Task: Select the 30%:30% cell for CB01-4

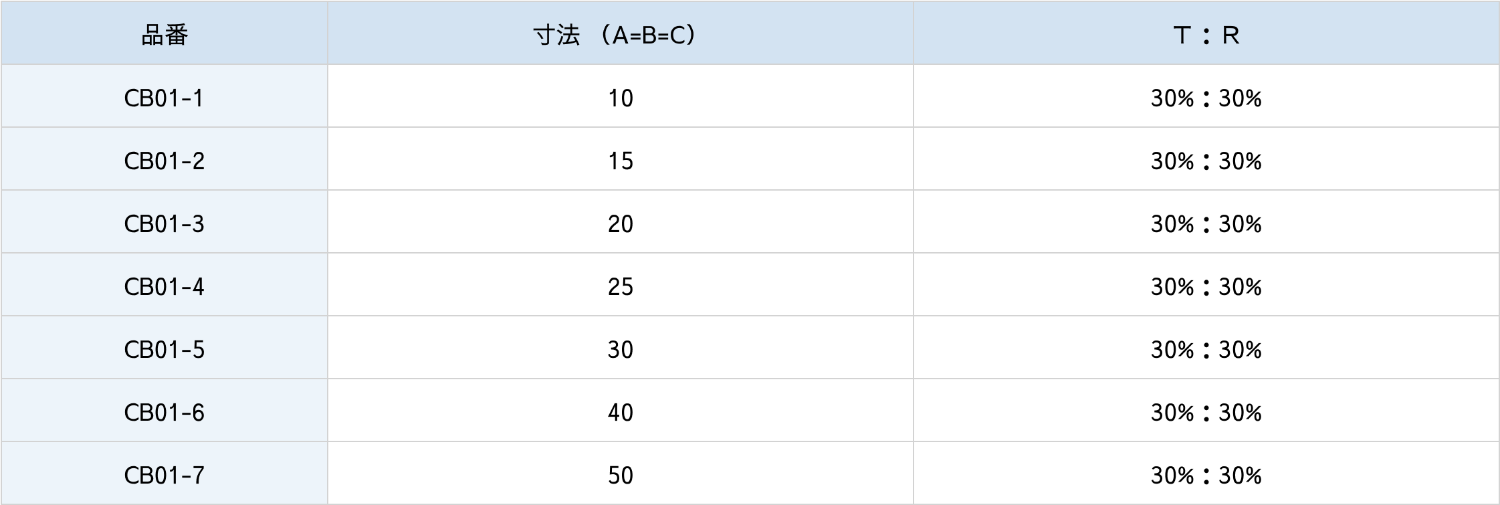Action: point(1206,287)
